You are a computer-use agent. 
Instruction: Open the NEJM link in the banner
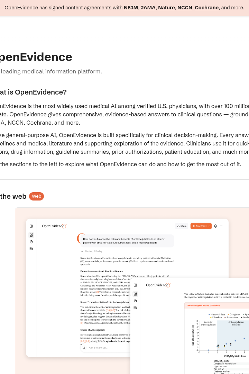131,8
